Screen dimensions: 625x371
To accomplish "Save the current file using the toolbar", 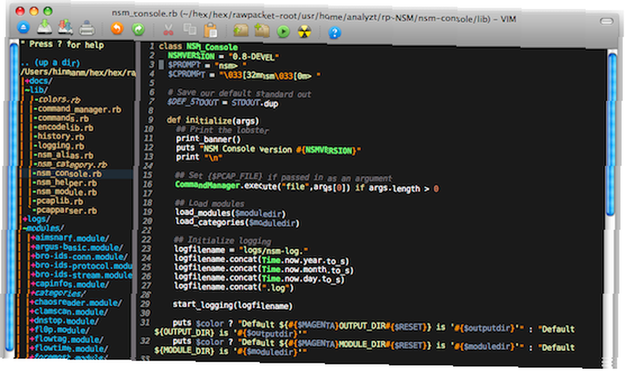I will click(x=44, y=27).
